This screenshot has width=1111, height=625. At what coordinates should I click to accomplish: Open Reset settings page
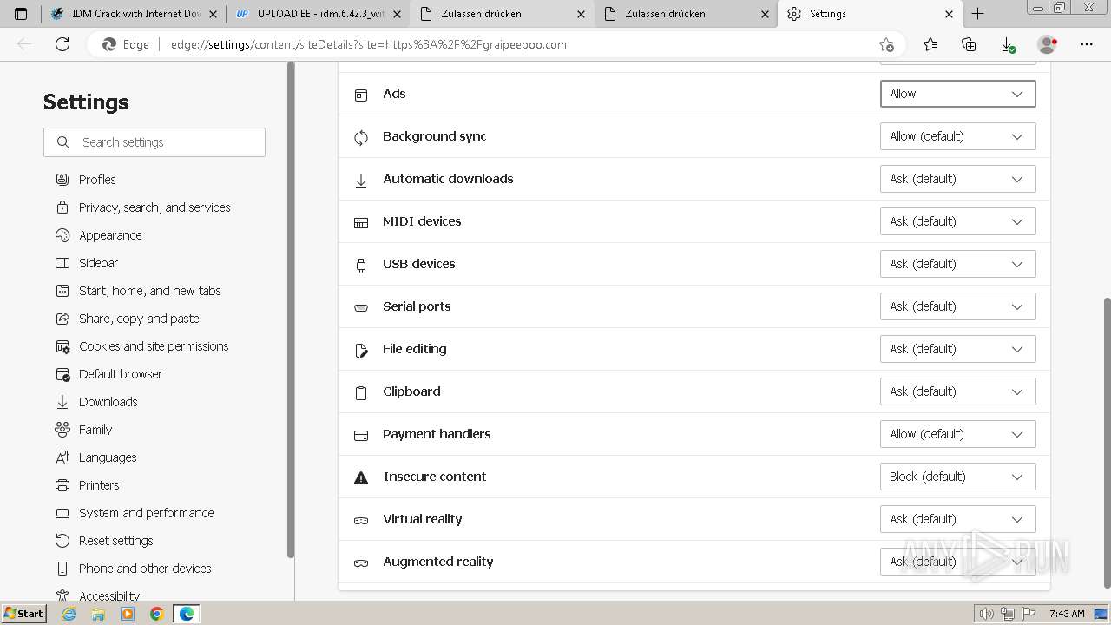[x=115, y=541]
